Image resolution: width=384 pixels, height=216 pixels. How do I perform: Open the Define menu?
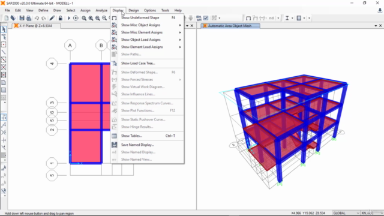43,10
